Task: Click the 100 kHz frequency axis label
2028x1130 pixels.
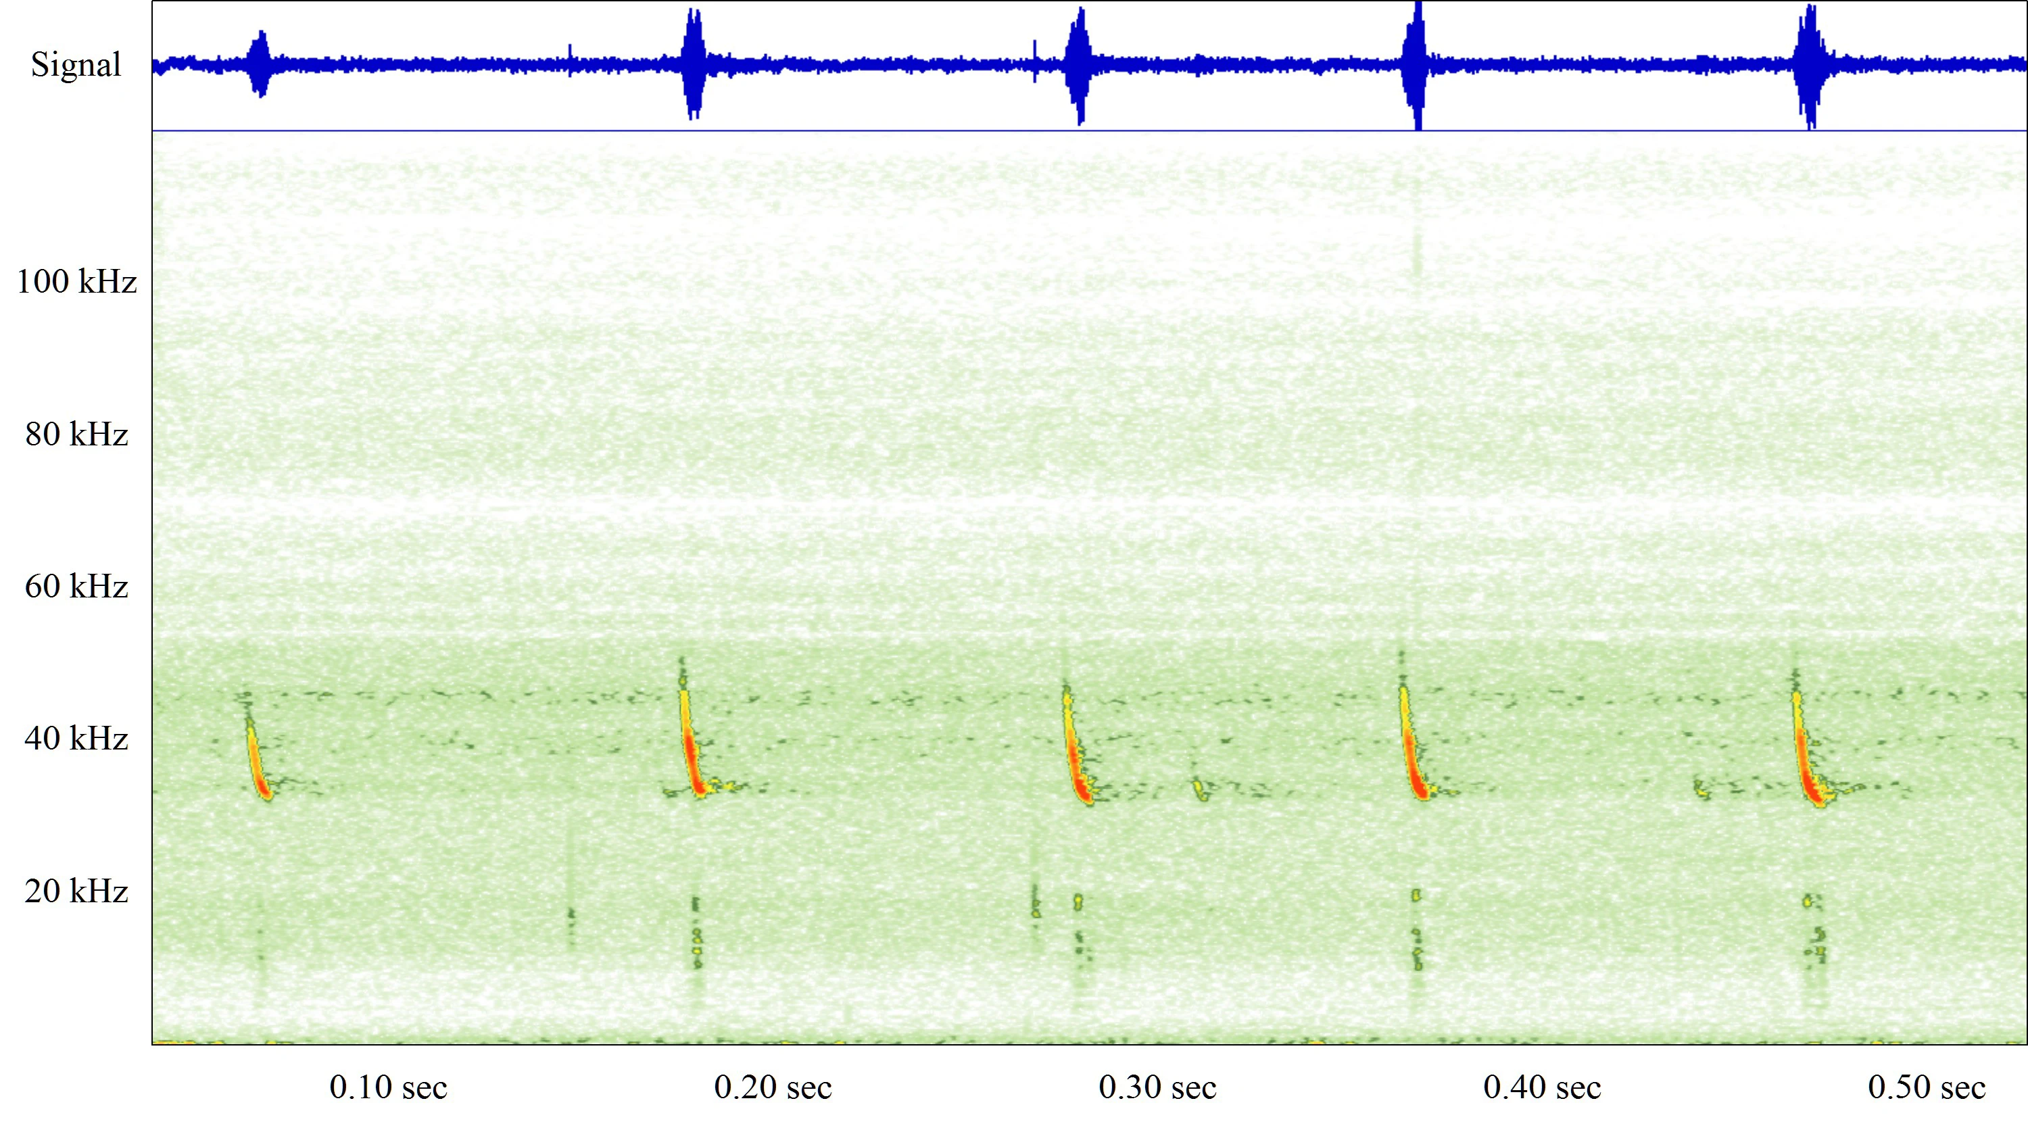Action: click(x=76, y=282)
